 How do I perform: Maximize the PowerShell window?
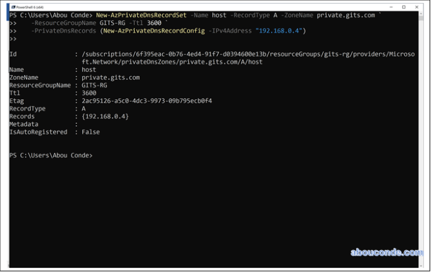click(404, 7)
